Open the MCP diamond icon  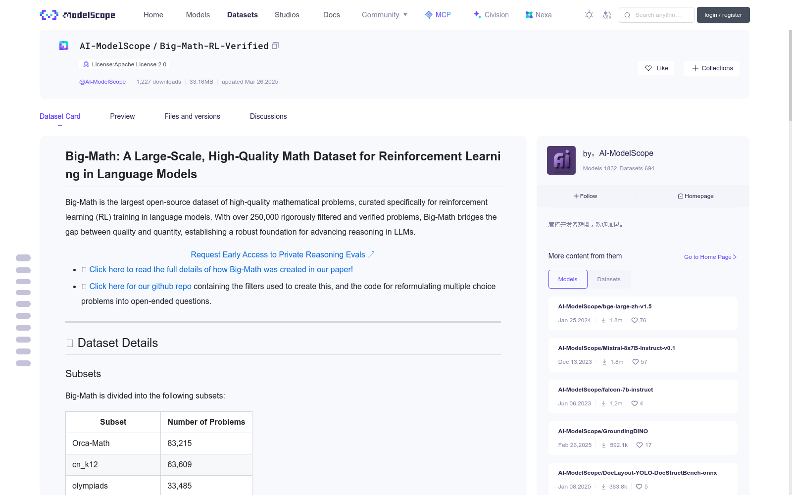[x=429, y=15]
